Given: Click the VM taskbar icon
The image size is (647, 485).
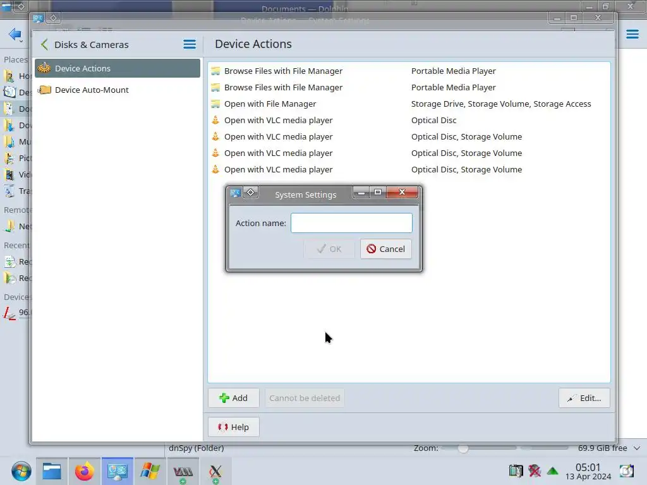Looking at the screenshot, I should (x=183, y=471).
